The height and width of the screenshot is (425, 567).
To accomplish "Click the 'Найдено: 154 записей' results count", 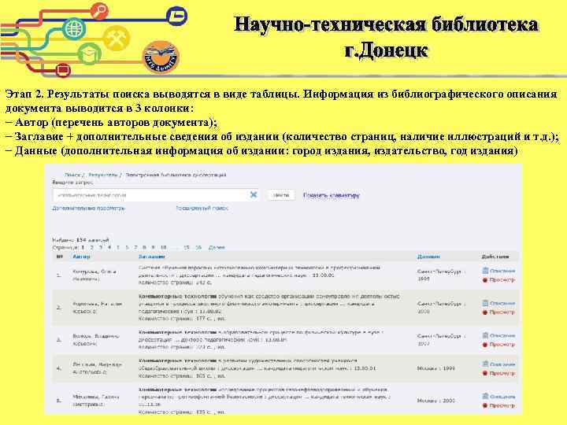I will [80, 240].
